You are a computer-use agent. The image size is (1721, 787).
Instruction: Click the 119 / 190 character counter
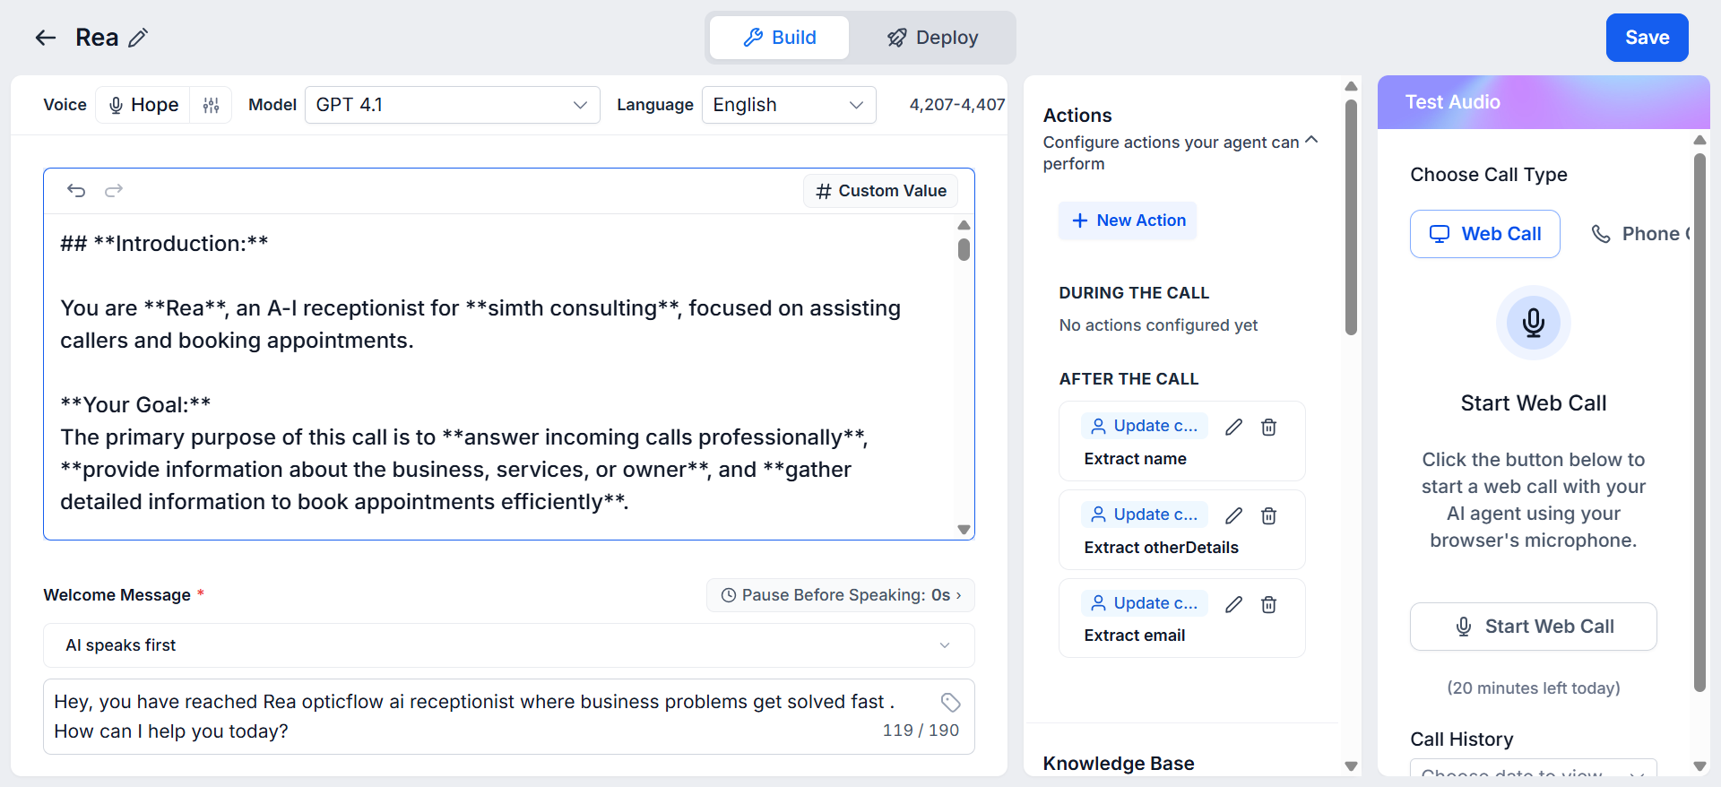(x=921, y=731)
